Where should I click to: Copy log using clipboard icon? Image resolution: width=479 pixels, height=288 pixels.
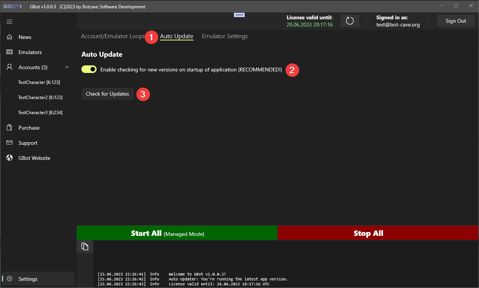[x=85, y=247]
